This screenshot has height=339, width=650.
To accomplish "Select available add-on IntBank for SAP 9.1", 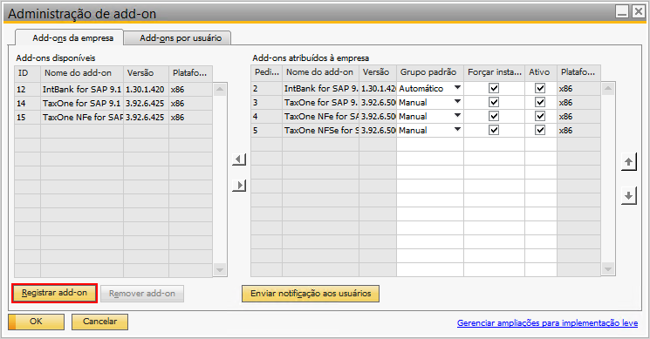I will [x=82, y=90].
